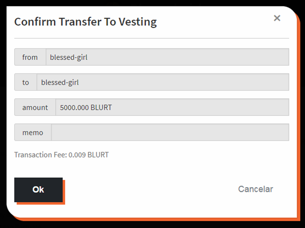Click the amount field with 5000.000 BLURT
The image size is (305, 228).
tap(172, 107)
